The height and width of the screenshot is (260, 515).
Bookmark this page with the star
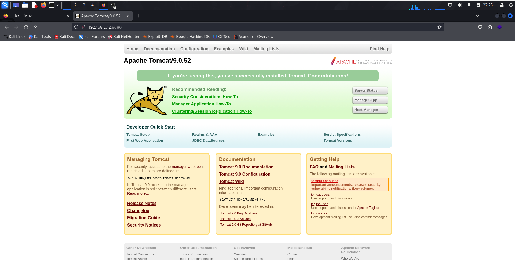pos(440,27)
